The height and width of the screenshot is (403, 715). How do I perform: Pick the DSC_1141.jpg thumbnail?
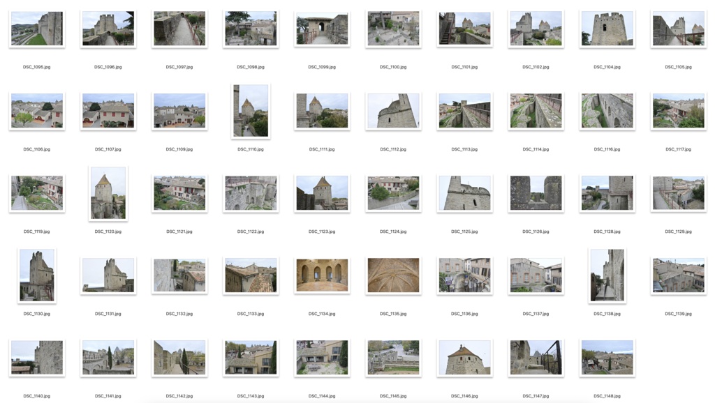click(108, 358)
